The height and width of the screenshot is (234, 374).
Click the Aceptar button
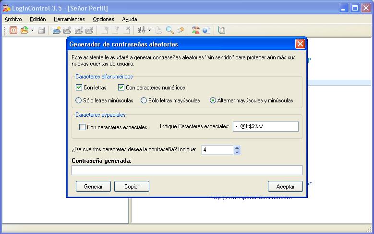285,187
